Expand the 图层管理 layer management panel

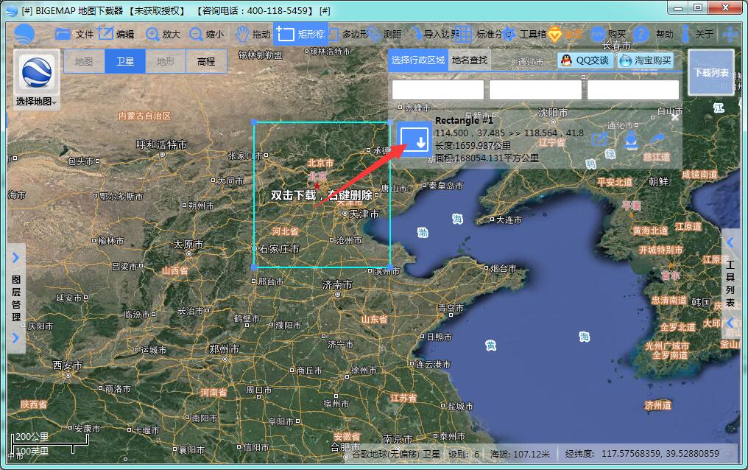pyautogui.click(x=16, y=298)
